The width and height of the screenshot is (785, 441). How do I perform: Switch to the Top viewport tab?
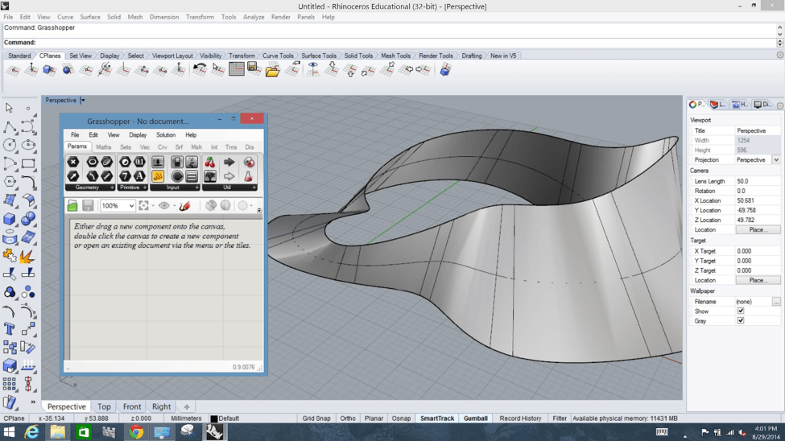[x=104, y=406]
